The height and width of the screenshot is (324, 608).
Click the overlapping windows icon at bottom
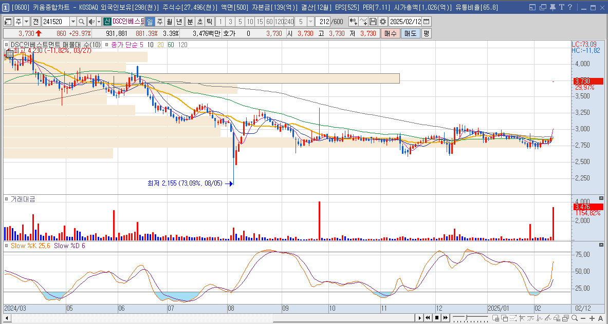point(505,318)
